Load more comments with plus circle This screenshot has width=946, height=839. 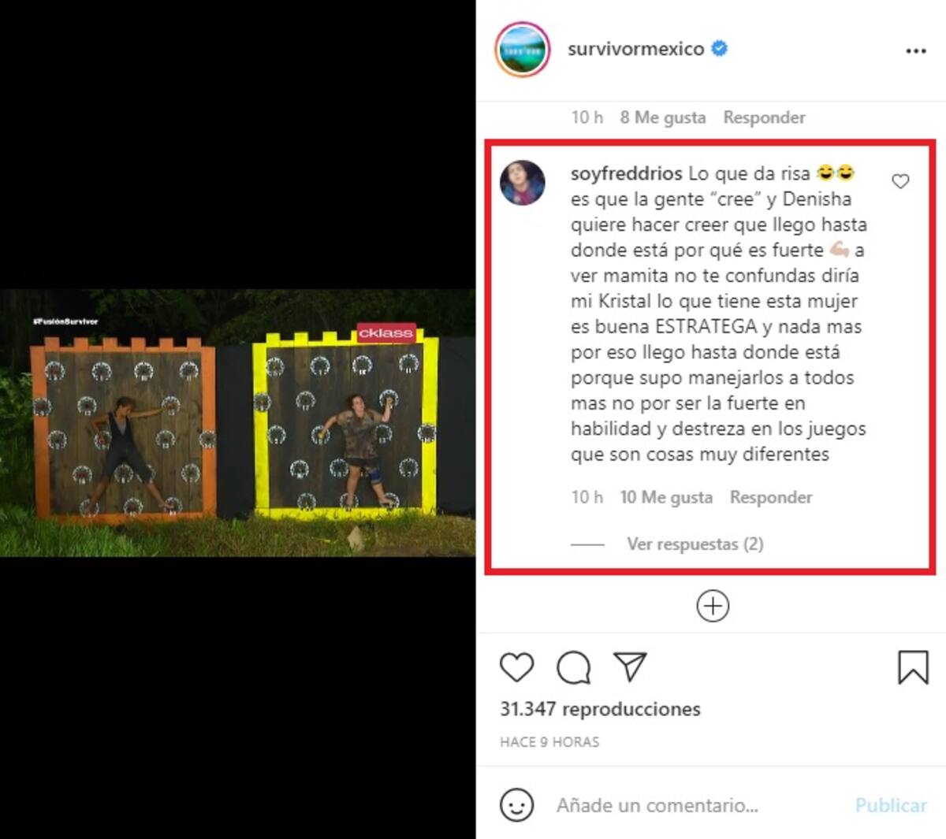click(713, 606)
